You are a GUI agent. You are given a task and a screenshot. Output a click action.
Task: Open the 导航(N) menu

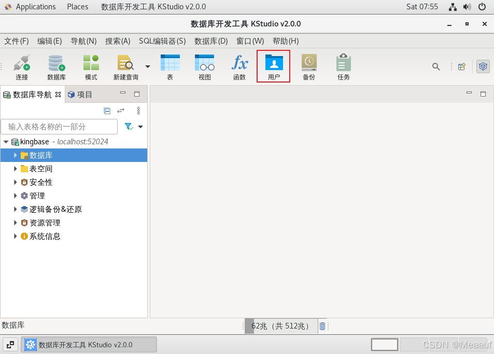(83, 41)
